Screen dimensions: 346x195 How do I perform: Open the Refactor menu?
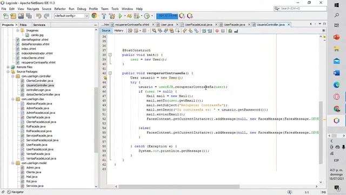(x=60, y=9)
